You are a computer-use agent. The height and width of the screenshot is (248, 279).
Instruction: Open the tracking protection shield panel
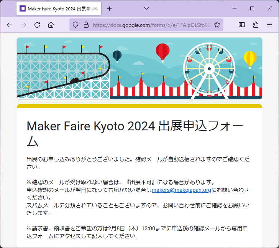click(x=75, y=25)
